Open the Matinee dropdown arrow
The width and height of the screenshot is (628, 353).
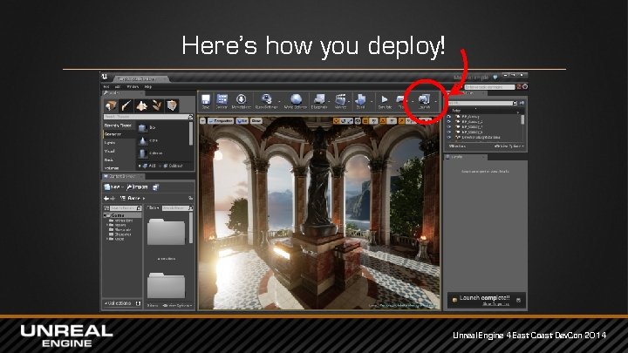tap(350, 102)
